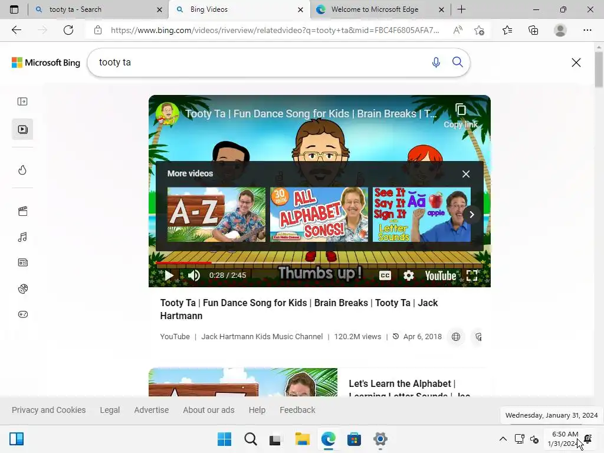The width and height of the screenshot is (604, 453).
Task: Open Privacy and Cookies link
Action: point(48,410)
